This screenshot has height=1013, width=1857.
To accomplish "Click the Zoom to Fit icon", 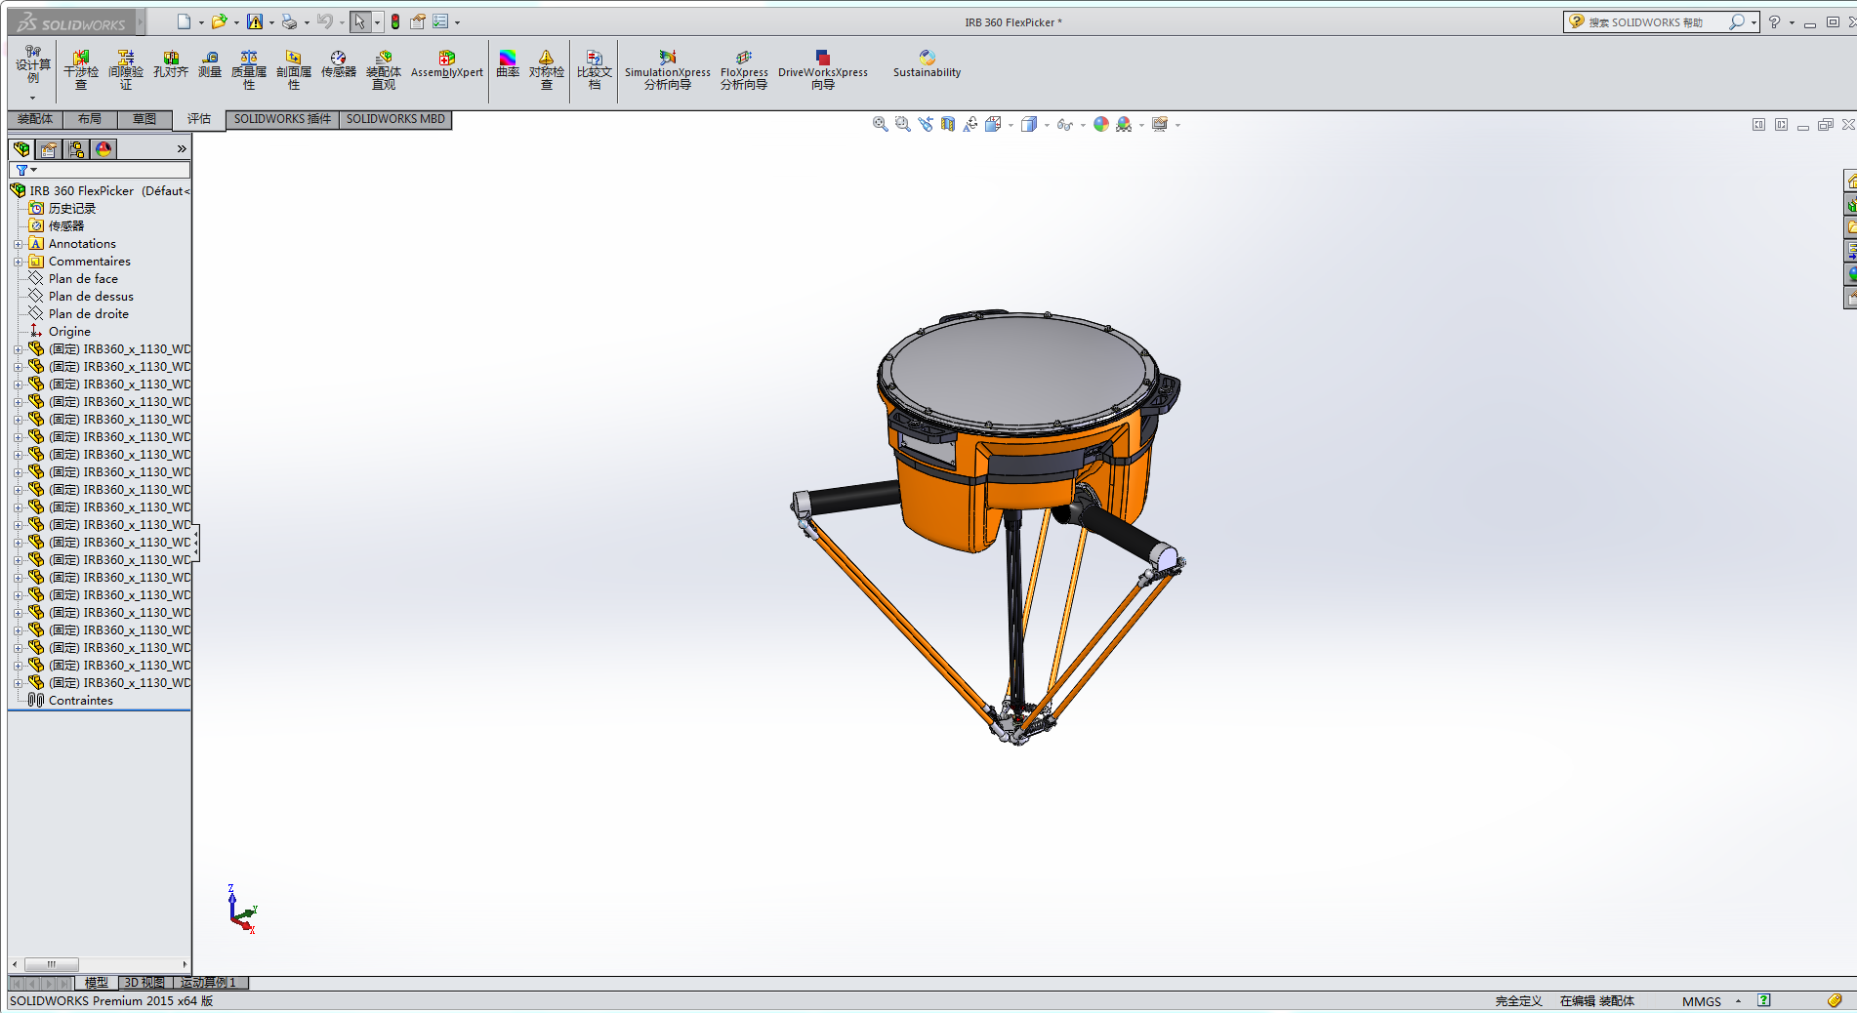I will [880, 124].
